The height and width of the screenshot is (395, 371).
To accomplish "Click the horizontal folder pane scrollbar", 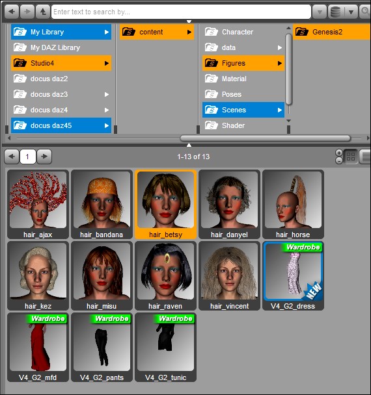I will pyautogui.click(x=266, y=138).
